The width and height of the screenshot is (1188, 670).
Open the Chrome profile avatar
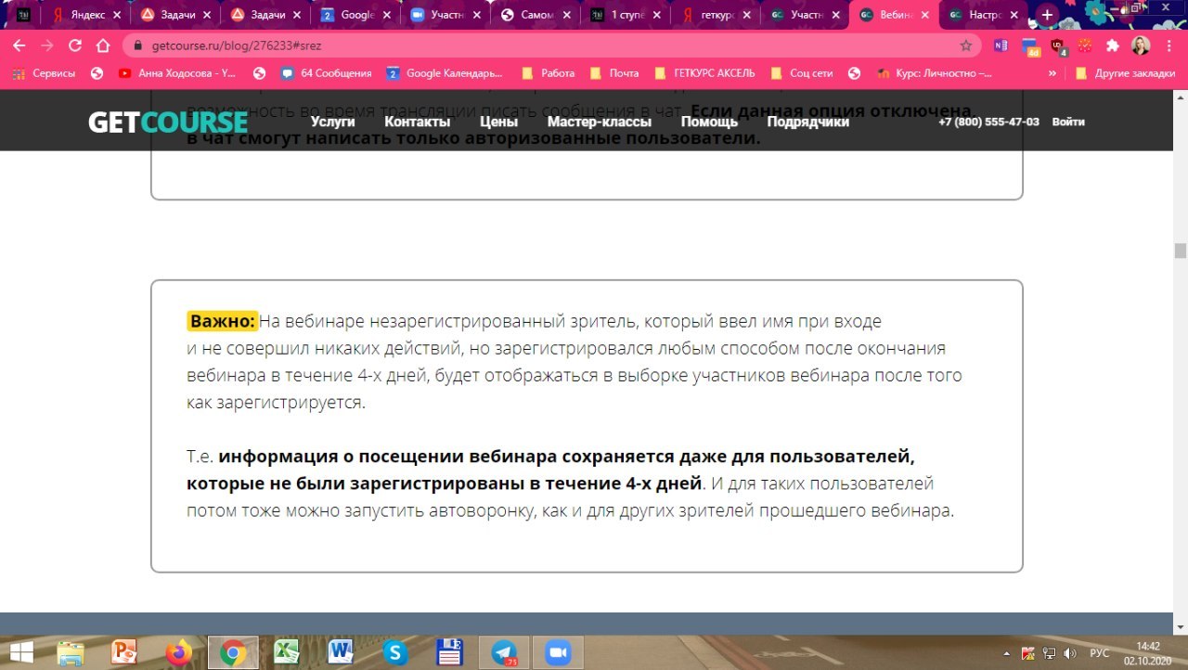1141,45
